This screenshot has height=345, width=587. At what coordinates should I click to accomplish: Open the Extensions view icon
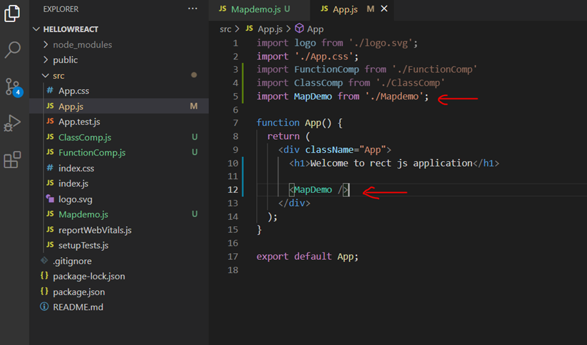coord(12,160)
